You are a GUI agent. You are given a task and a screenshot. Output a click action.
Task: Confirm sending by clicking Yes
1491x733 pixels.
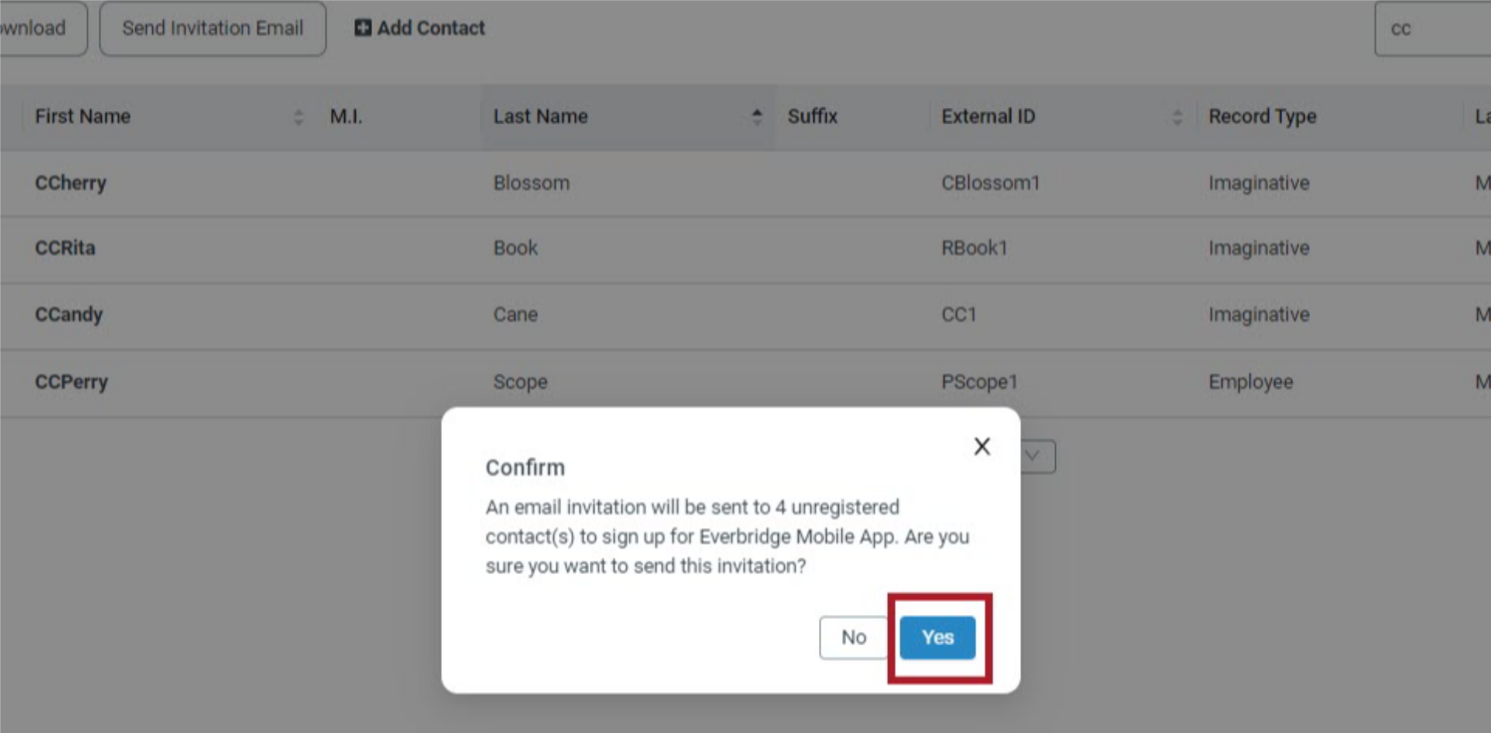pyautogui.click(x=938, y=637)
